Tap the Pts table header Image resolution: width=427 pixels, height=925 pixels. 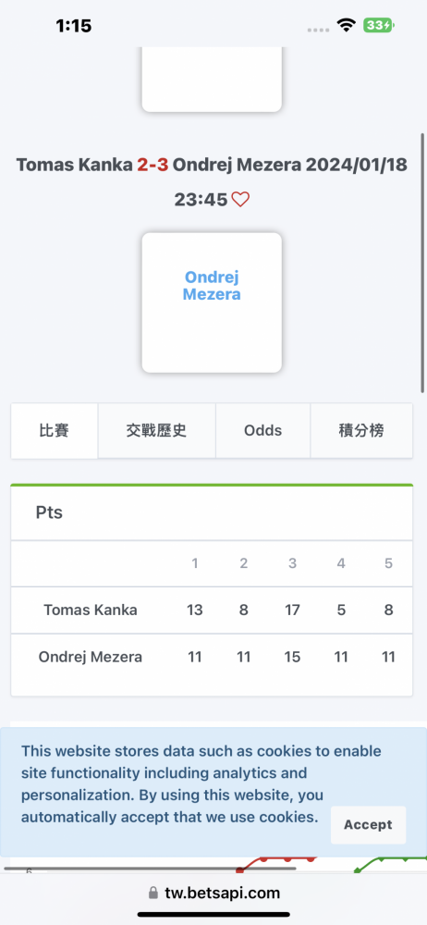click(x=49, y=512)
